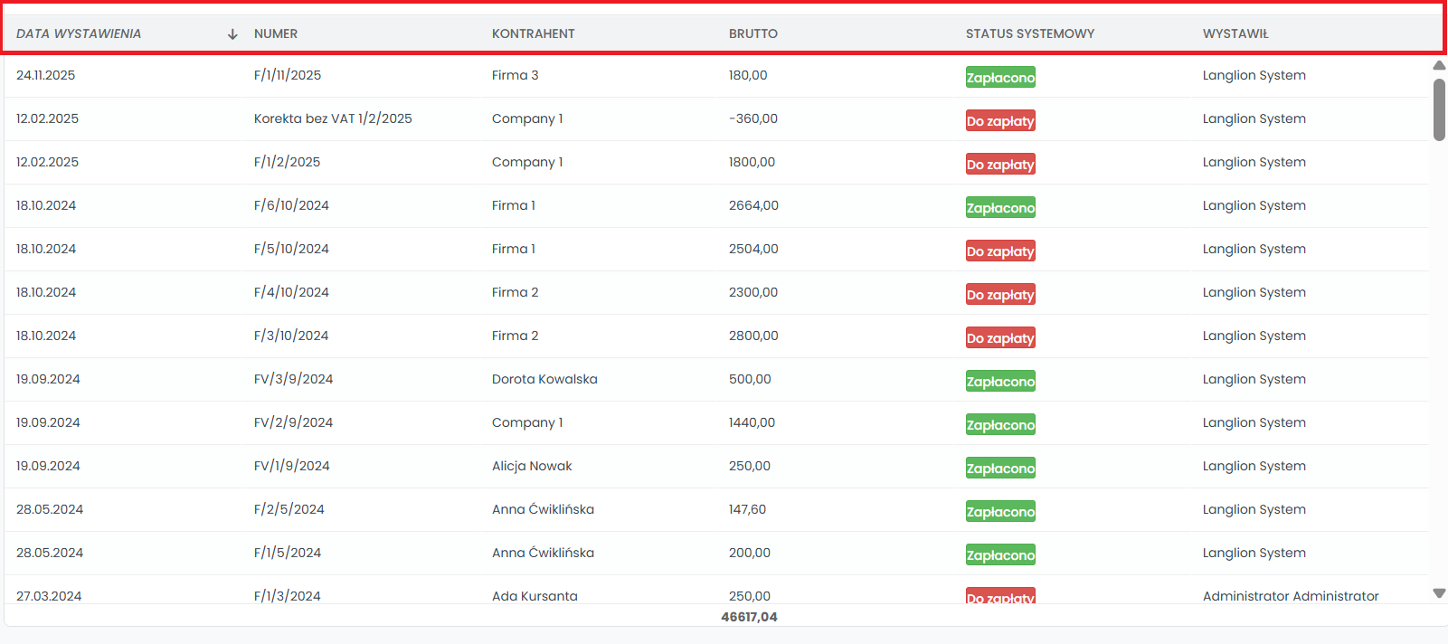Select the Wystawił column header
1448x644 pixels.
[x=1235, y=34]
